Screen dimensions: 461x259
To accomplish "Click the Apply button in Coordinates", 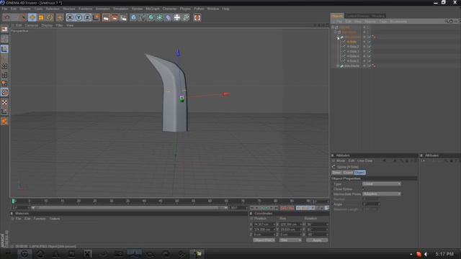I will pyautogui.click(x=317, y=240).
